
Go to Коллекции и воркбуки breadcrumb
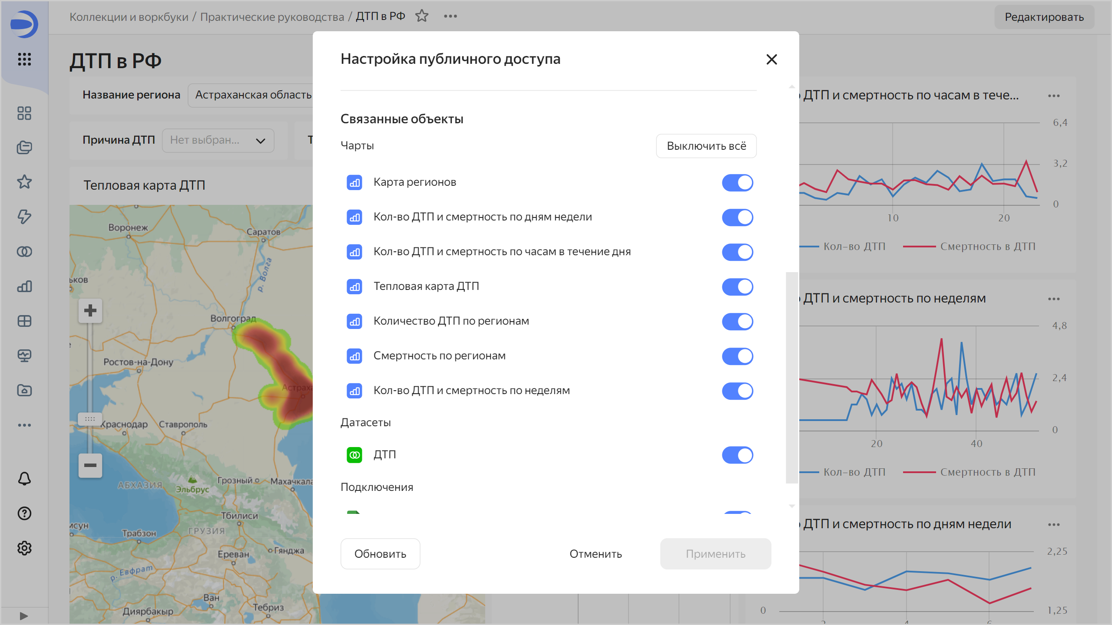click(129, 17)
